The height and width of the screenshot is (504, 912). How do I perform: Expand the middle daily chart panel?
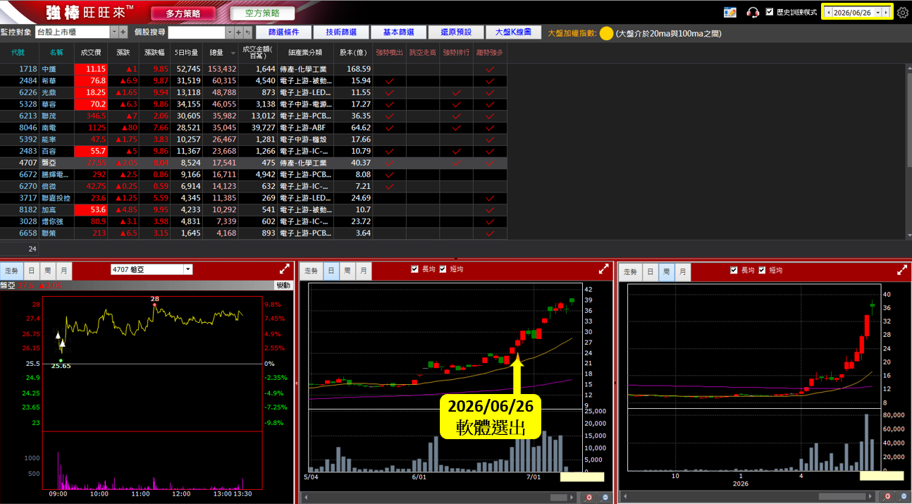click(x=604, y=269)
